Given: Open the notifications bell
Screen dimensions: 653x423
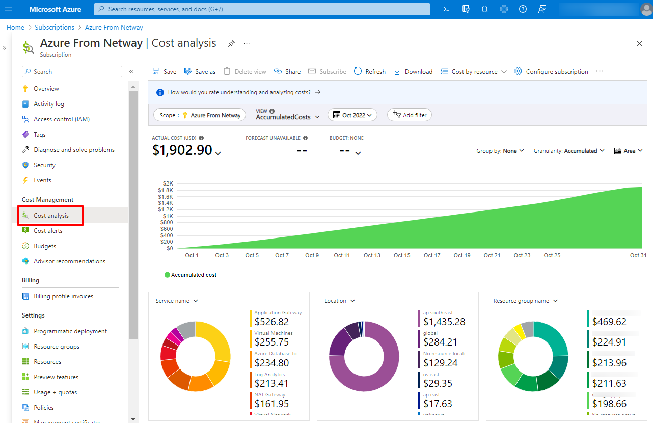Looking at the screenshot, I should pos(484,9).
